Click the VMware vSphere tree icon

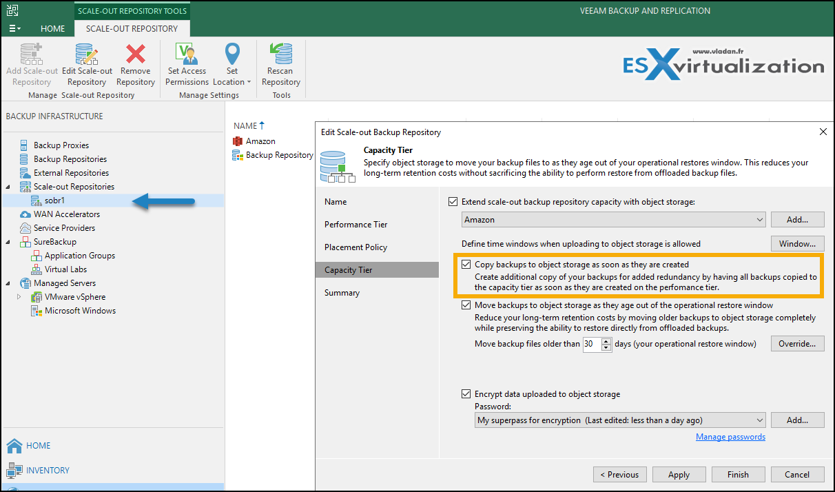(37, 297)
